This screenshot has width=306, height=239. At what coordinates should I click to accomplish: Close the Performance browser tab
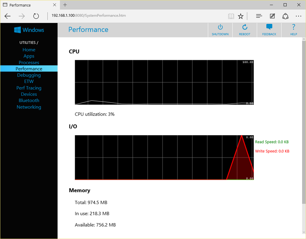pos(55,5)
